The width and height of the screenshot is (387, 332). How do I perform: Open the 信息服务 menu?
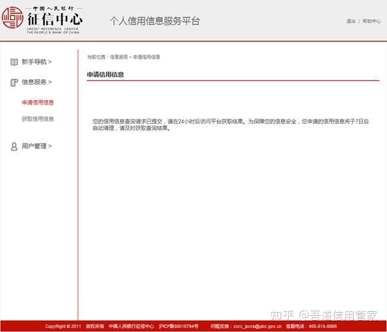click(34, 82)
